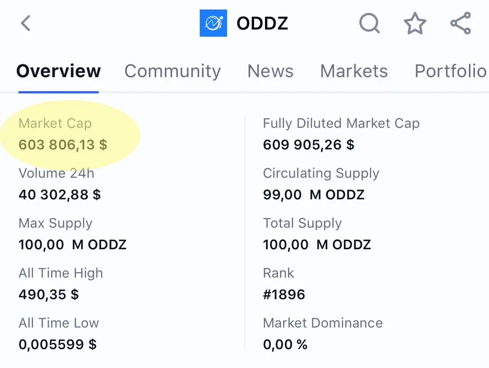Viewport: 489px width, 368px height.
Task: Open search with the magnifier icon
Action: [x=370, y=23]
